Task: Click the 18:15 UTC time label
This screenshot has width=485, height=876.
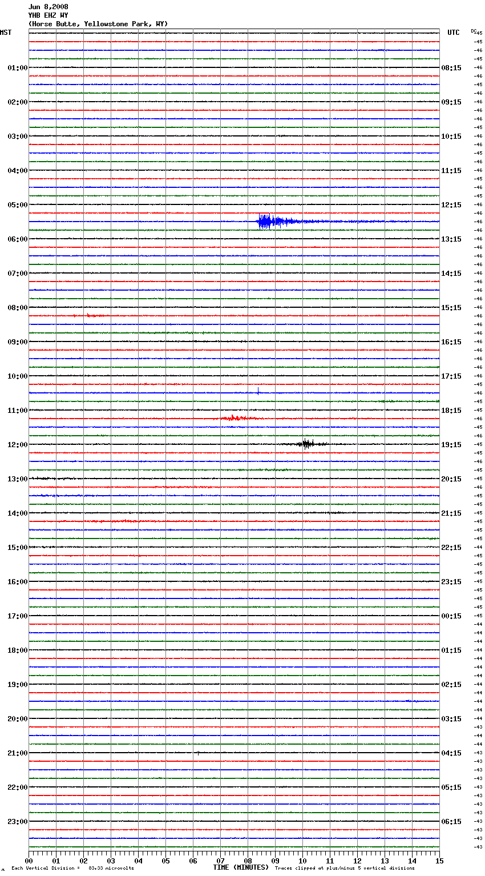Action: tap(451, 411)
